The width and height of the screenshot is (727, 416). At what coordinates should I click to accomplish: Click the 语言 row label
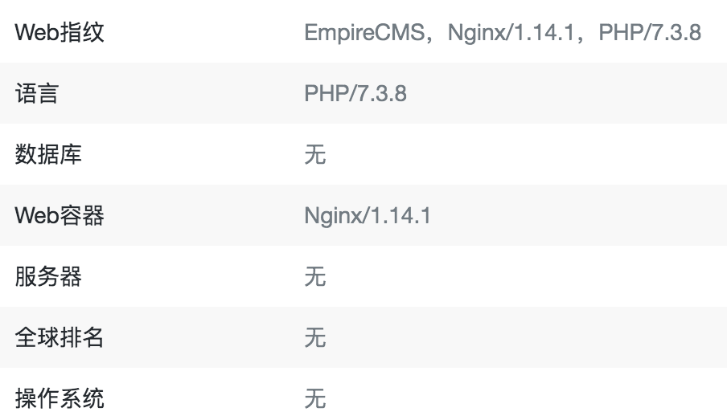pyautogui.click(x=37, y=94)
